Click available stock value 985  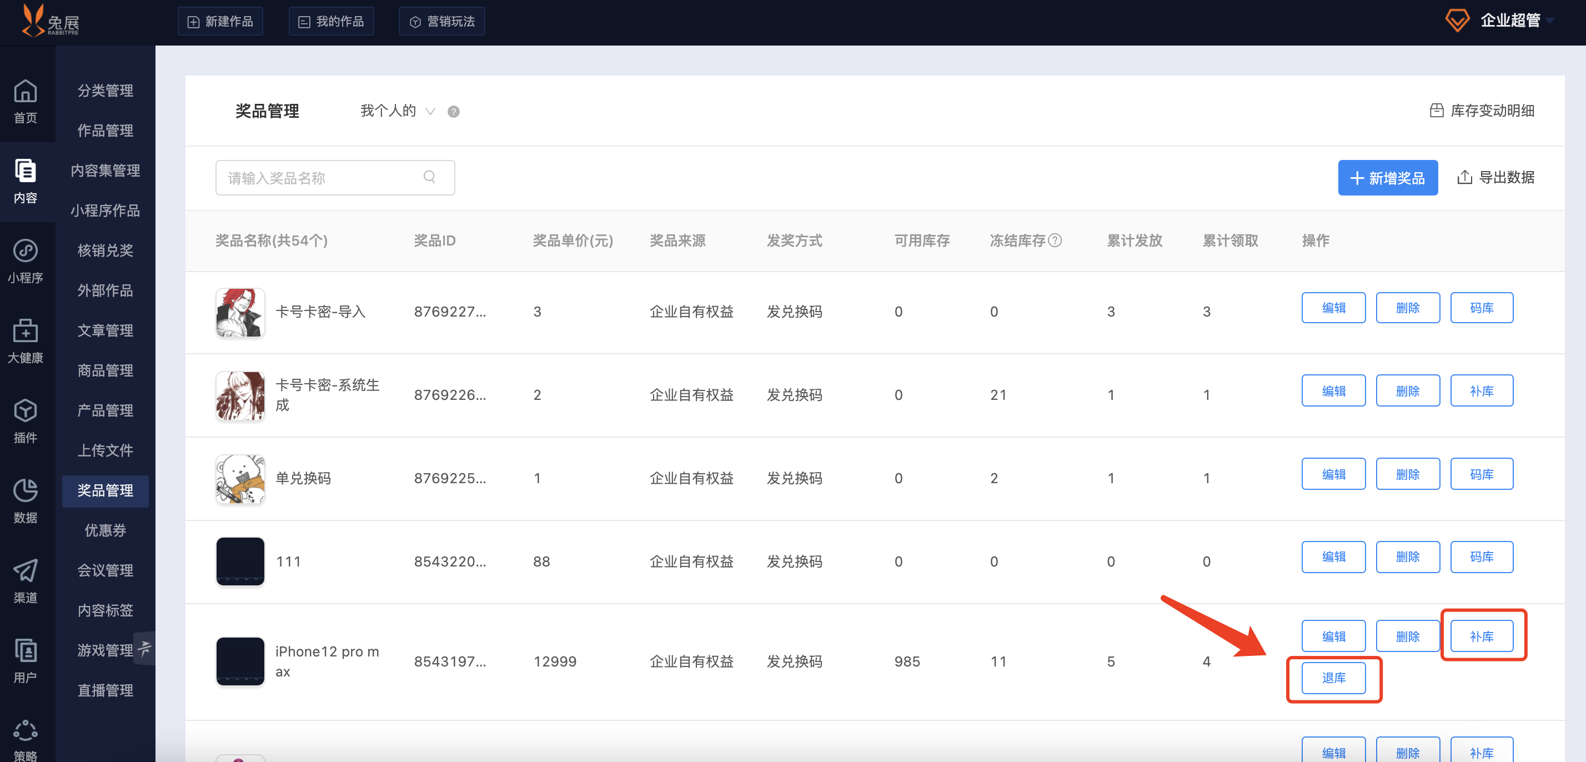(907, 661)
